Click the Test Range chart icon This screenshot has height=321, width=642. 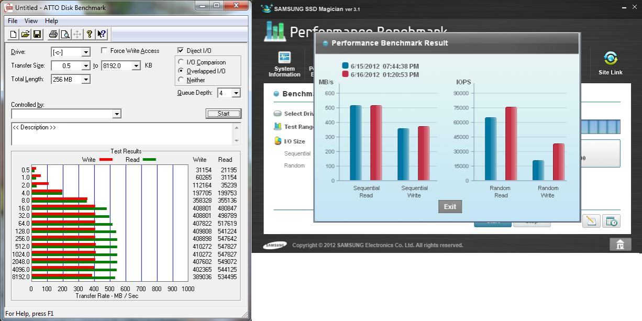tap(278, 127)
